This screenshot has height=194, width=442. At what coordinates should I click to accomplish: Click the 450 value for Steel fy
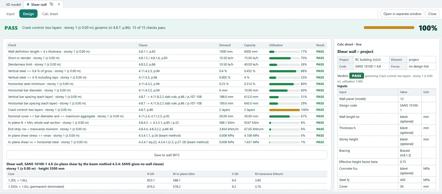click(x=409, y=180)
